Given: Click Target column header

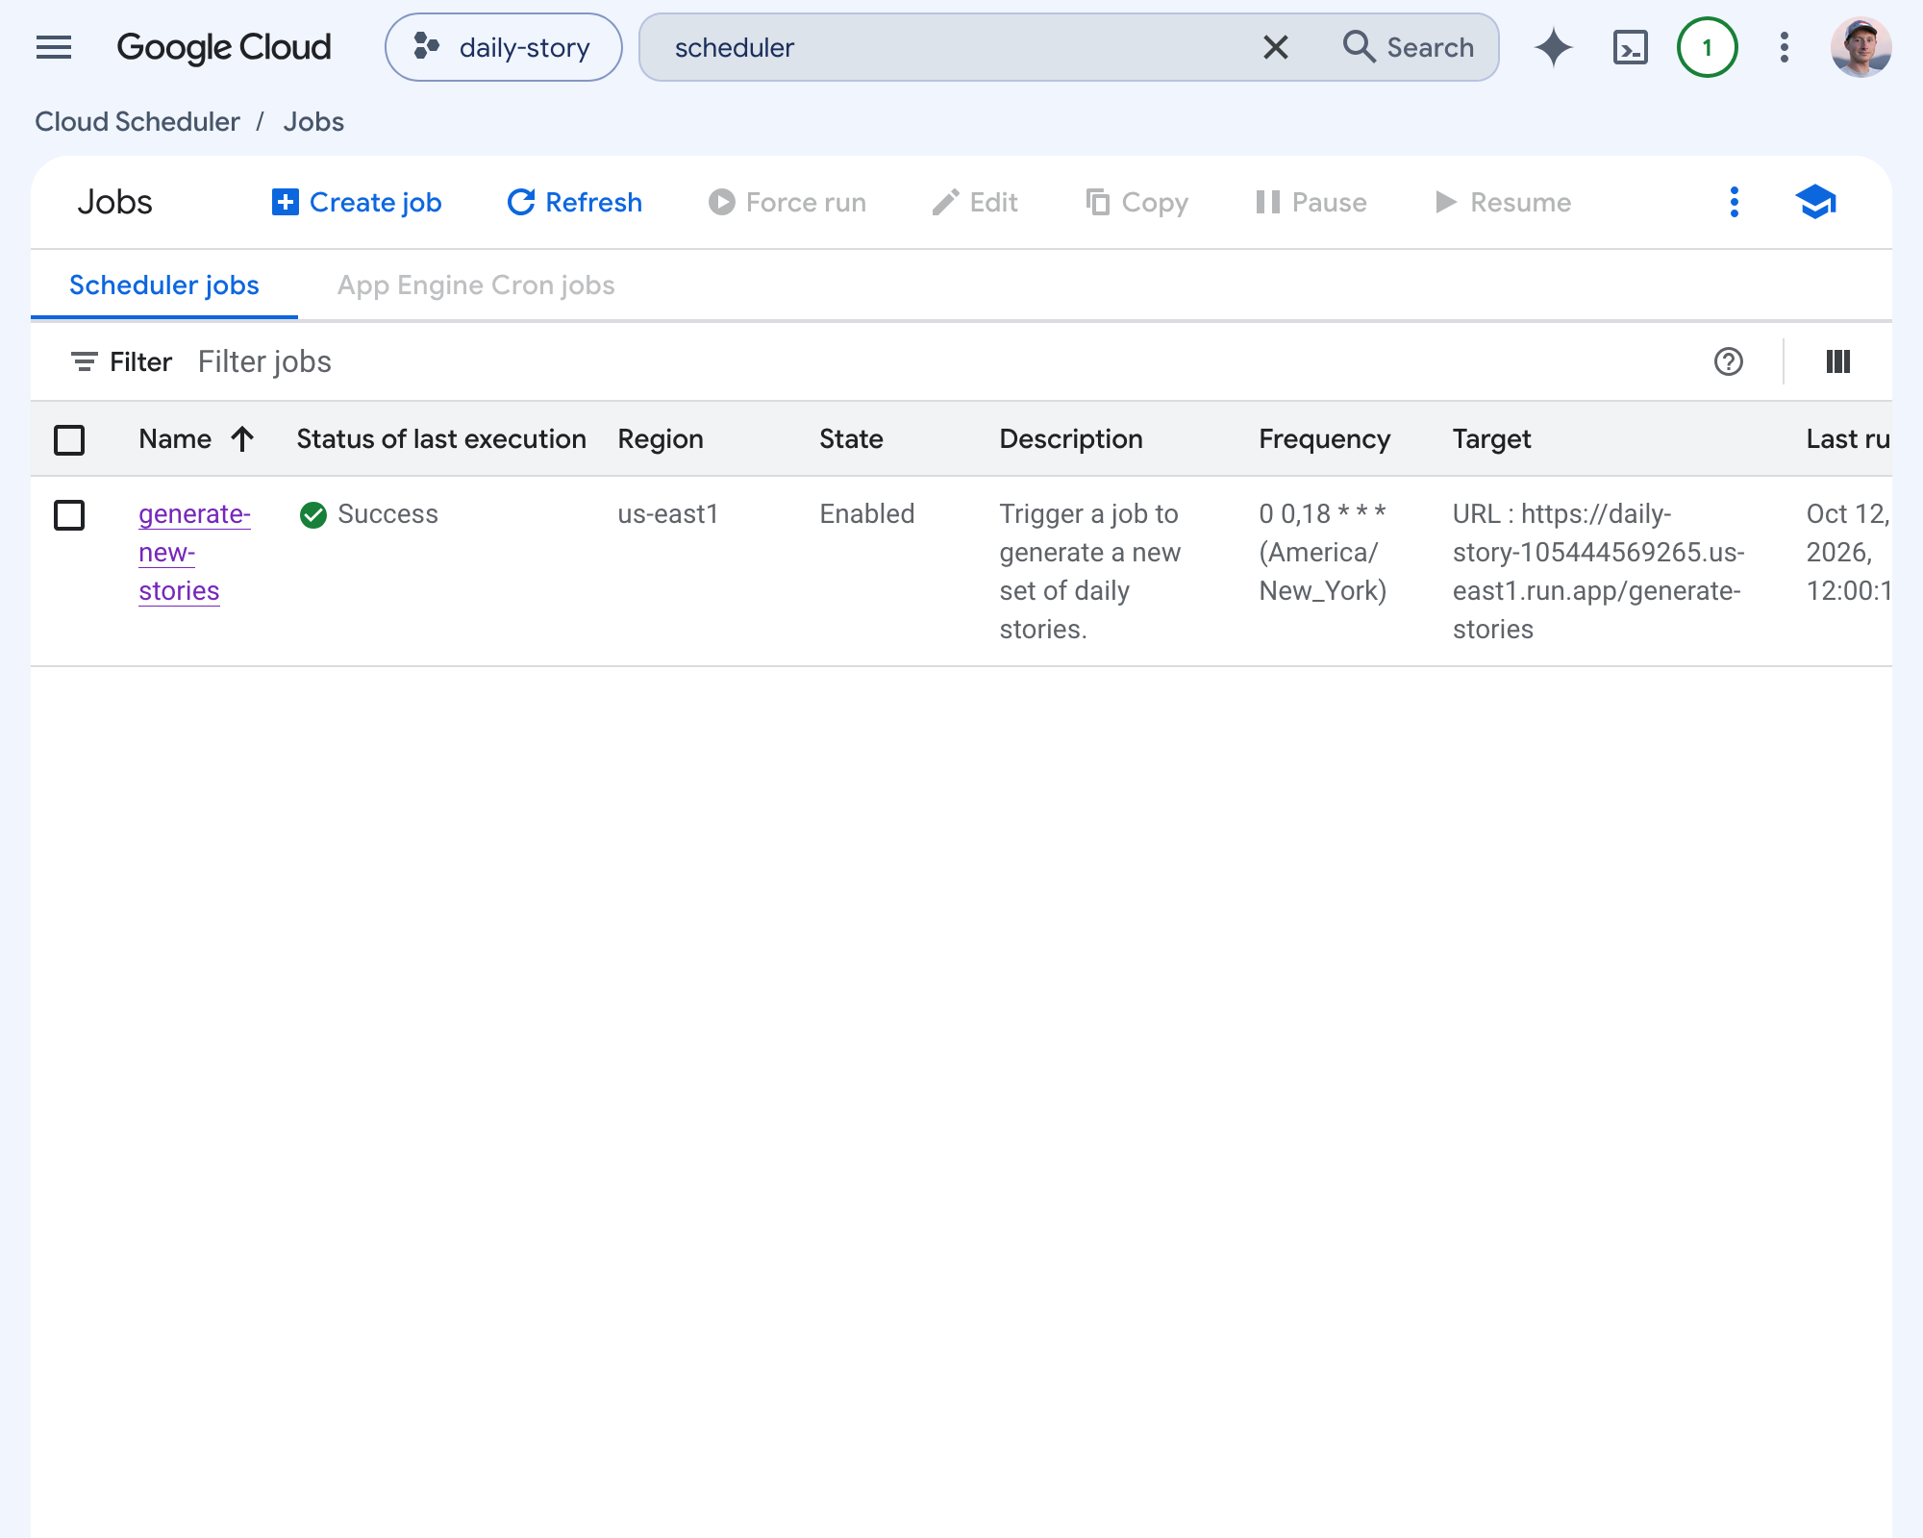Looking at the screenshot, I should 1491,439.
